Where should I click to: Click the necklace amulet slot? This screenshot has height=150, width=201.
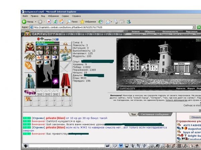66,48
